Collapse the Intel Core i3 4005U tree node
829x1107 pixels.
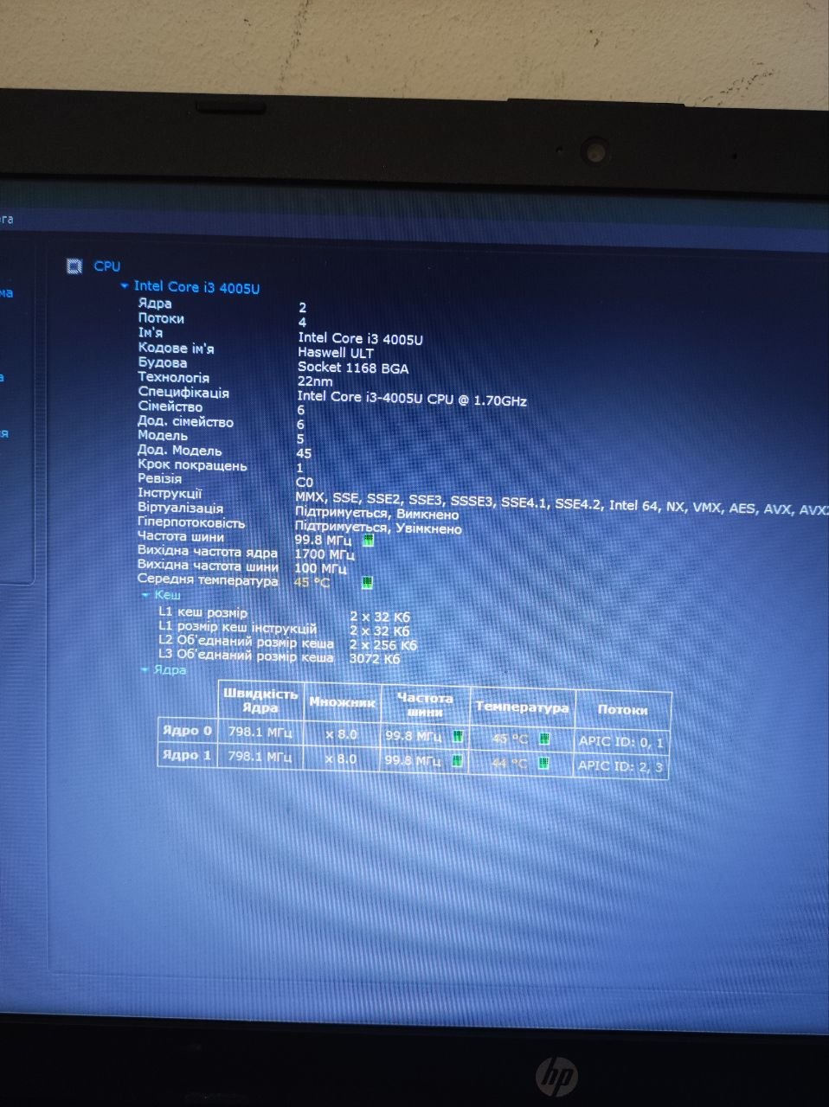click(x=125, y=285)
